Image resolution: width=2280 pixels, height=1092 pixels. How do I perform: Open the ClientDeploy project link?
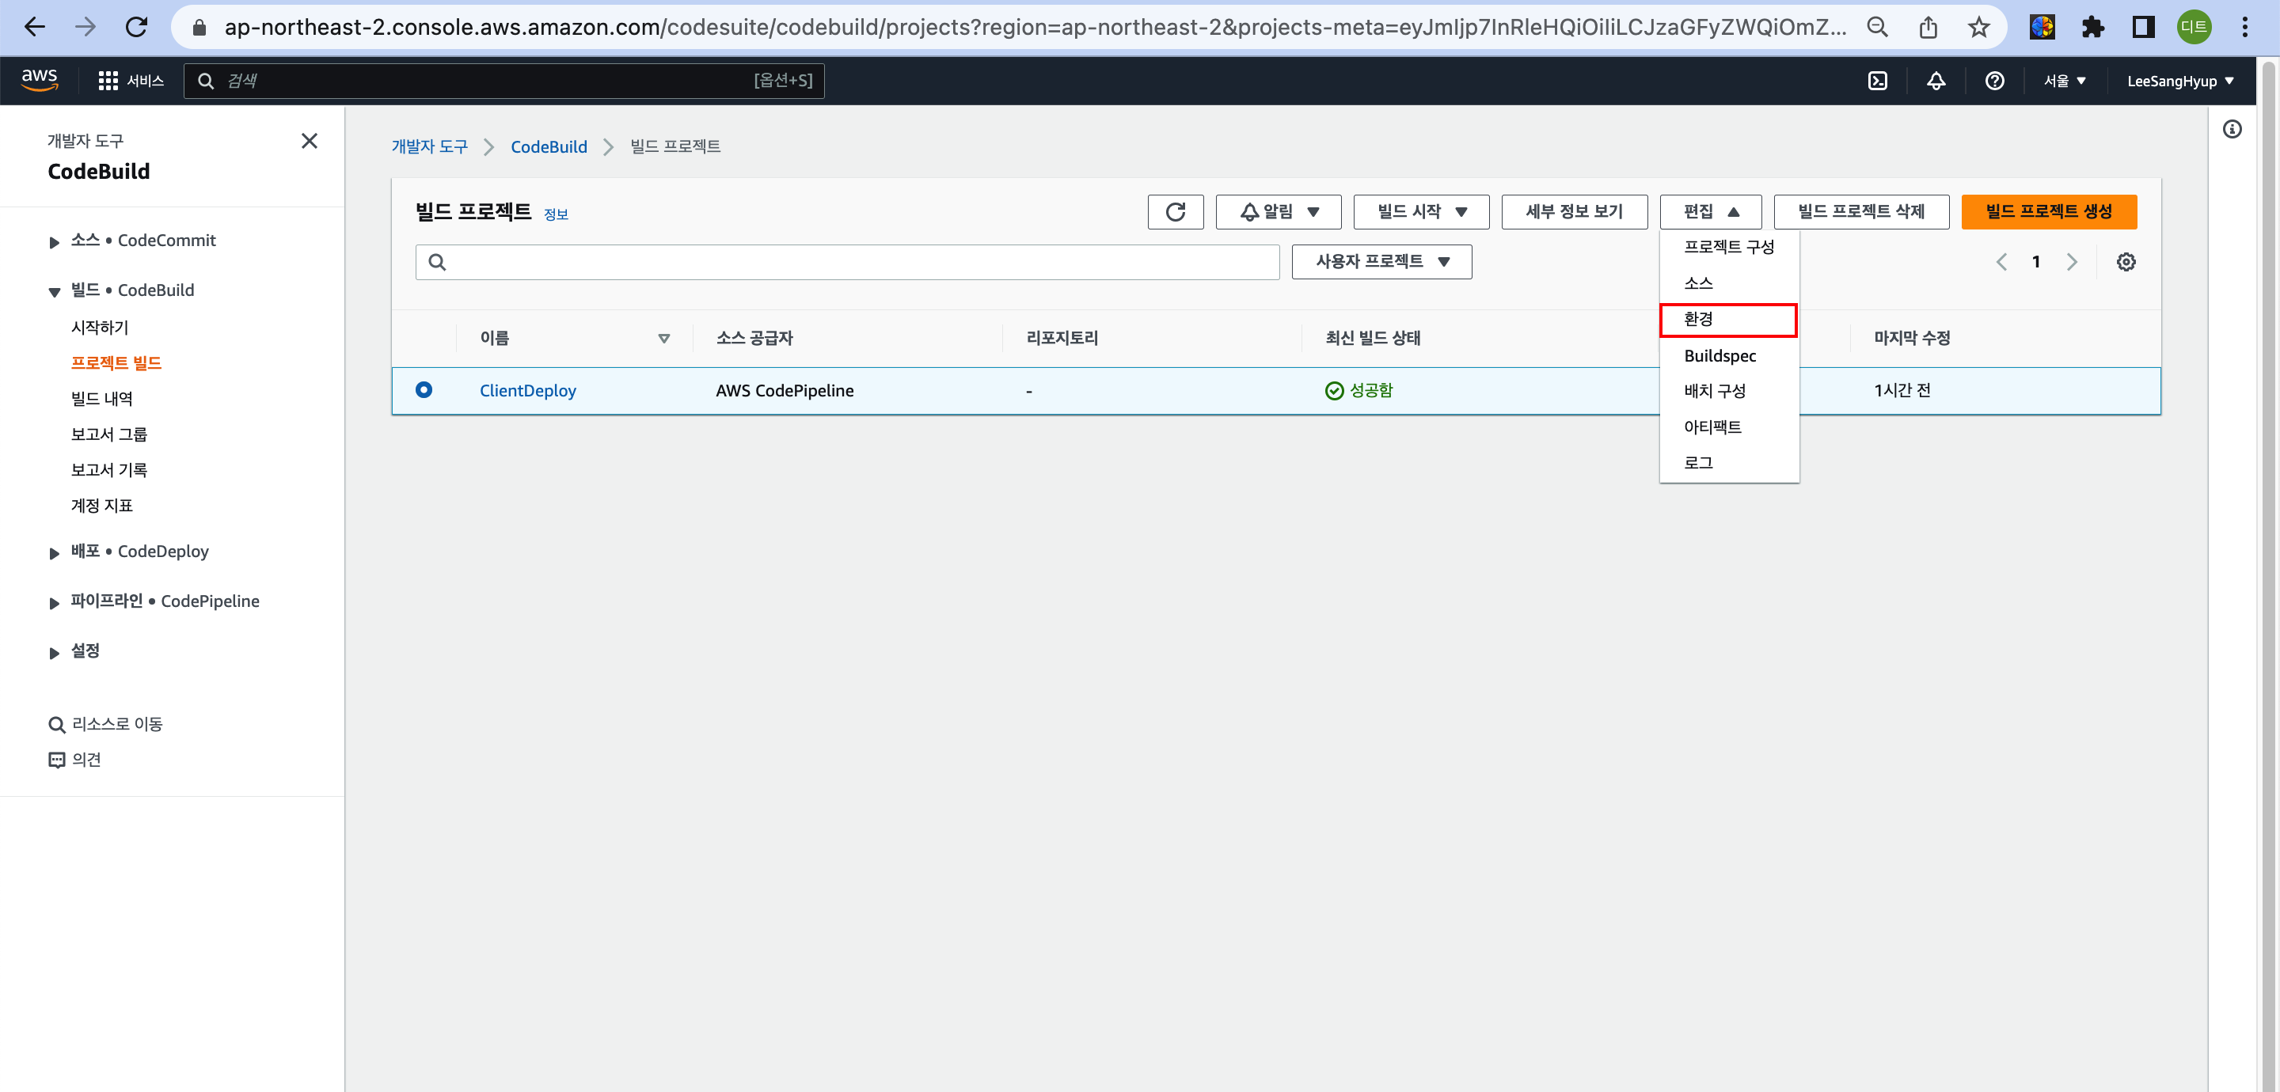tap(527, 390)
